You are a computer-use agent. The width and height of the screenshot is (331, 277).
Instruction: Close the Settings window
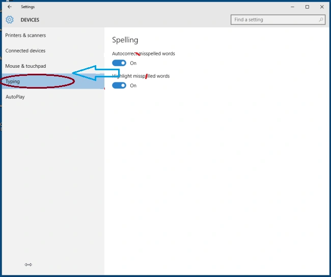pyautogui.click(x=322, y=7)
